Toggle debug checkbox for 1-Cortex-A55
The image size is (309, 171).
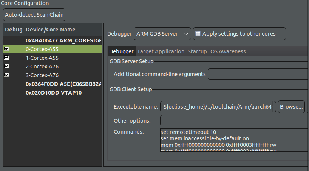tap(6, 58)
